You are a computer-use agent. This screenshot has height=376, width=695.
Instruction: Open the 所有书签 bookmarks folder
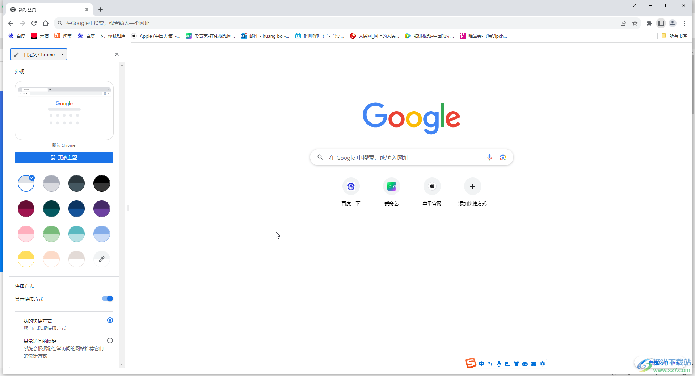point(674,36)
